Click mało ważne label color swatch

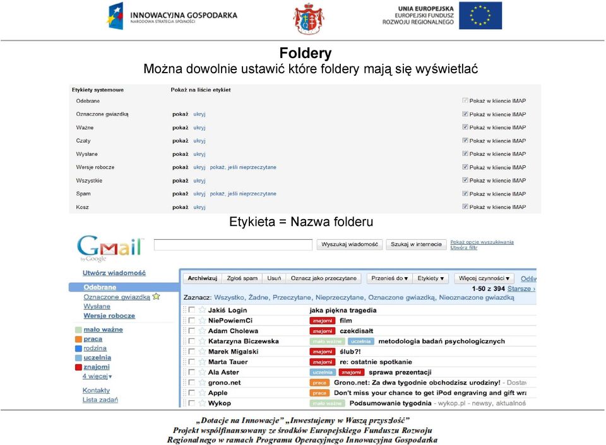pyautogui.click(x=78, y=330)
